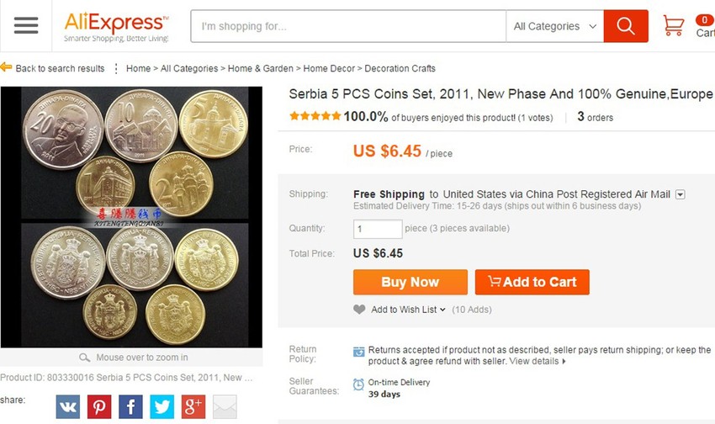The image size is (715, 424).
Task: Expand the All Categories search dropdown
Action: point(555,26)
